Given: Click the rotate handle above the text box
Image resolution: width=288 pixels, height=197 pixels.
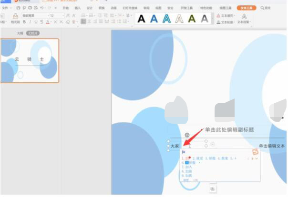Looking at the screenshot, I should coord(187,135).
